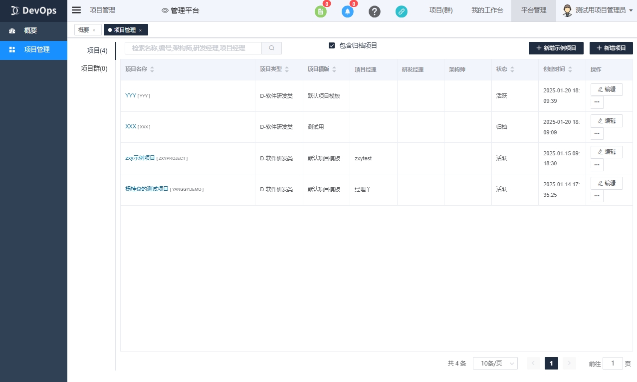Select the 项目群(0) side tab
This screenshot has height=382, width=637.
tap(94, 68)
